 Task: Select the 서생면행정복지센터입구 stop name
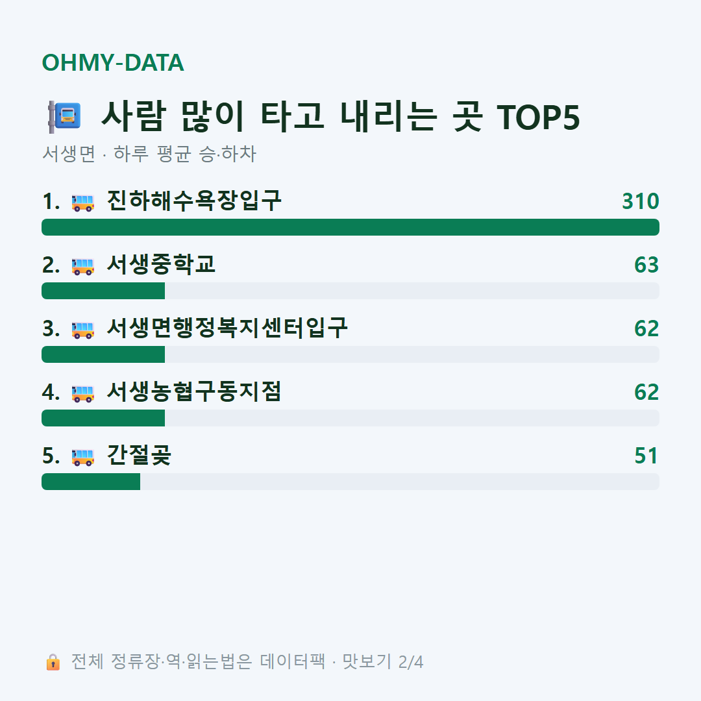pos(227,328)
